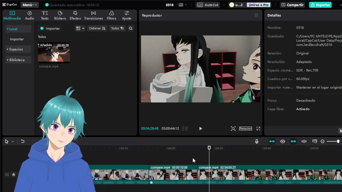Screen dimensions: 342x192
Task: Record a voiceover with the microphone
Action: tap(257, 141)
